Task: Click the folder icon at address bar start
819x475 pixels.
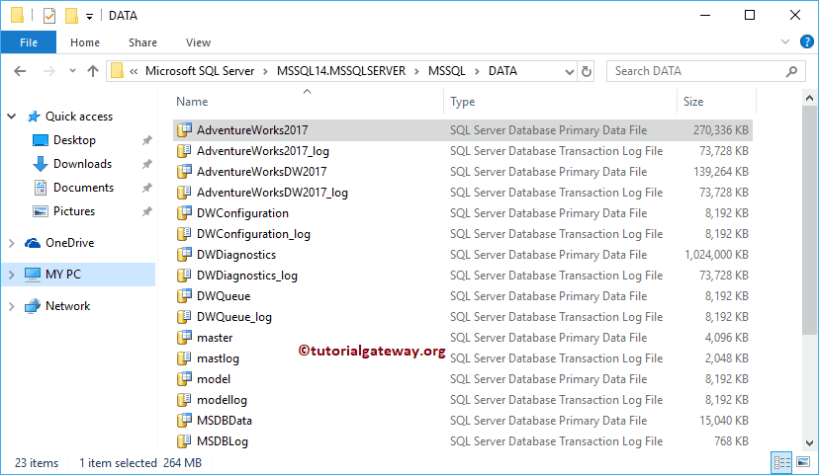Action: point(118,71)
